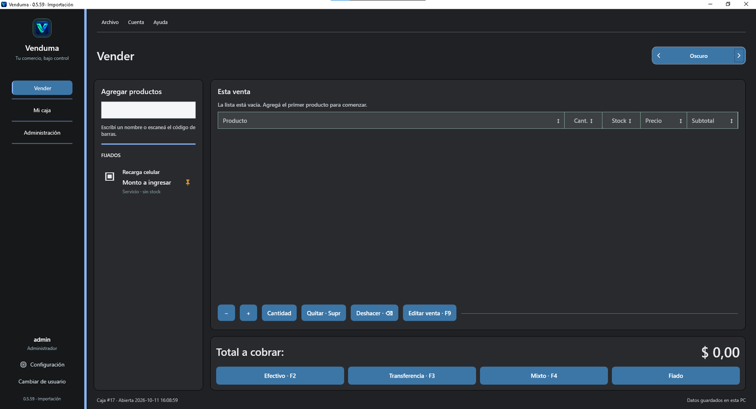
Task: Click the Quitar · Supr button
Action: click(x=324, y=313)
